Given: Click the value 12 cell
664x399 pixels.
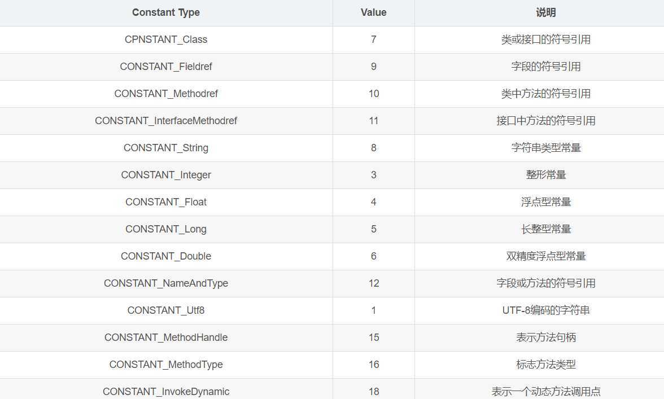Looking at the screenshot, I should coord(373,283).
